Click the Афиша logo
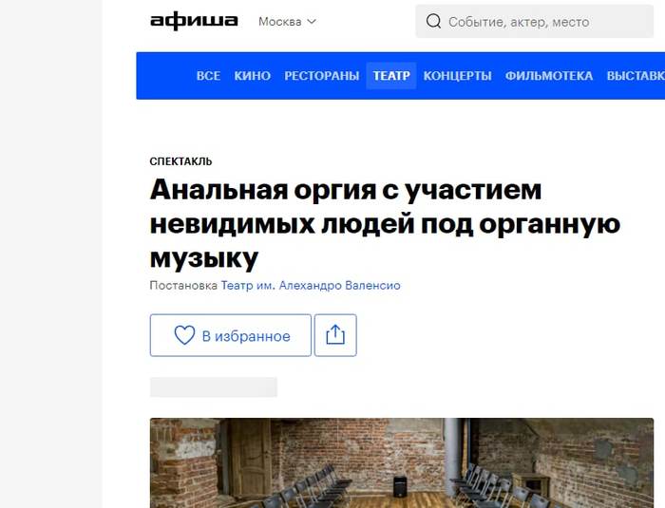 coord(194,21)
